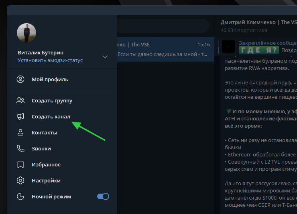Image resolution: width=297 pixels, height=214 pixels.
Task: Open the The VSË chat in list
Action: (165, 49)
